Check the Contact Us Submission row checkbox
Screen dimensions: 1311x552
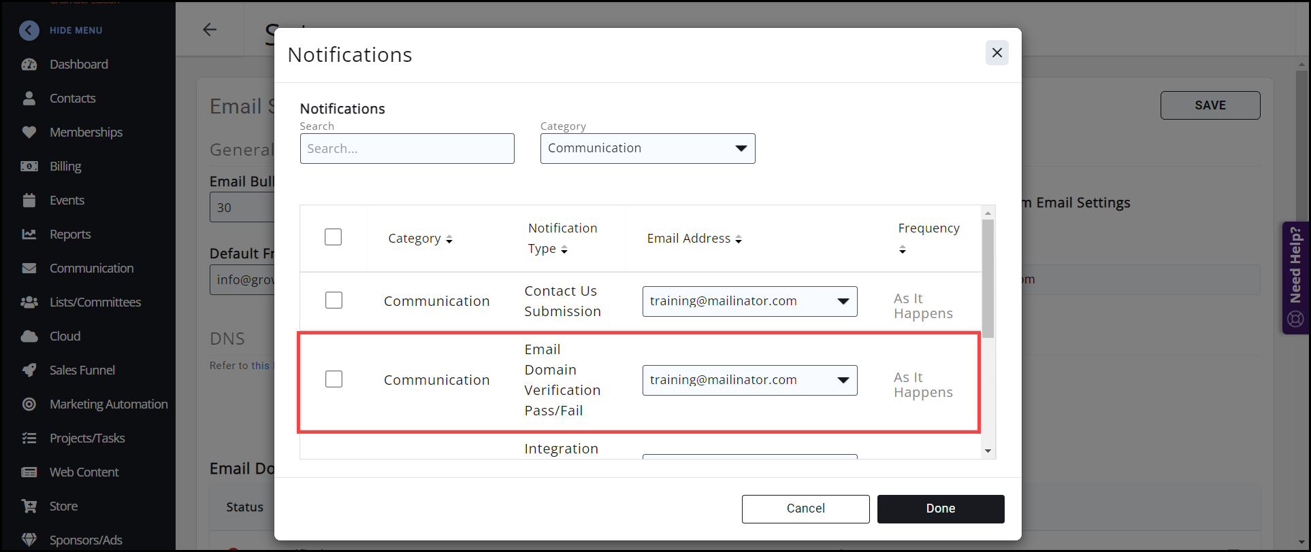click(334, 300)
